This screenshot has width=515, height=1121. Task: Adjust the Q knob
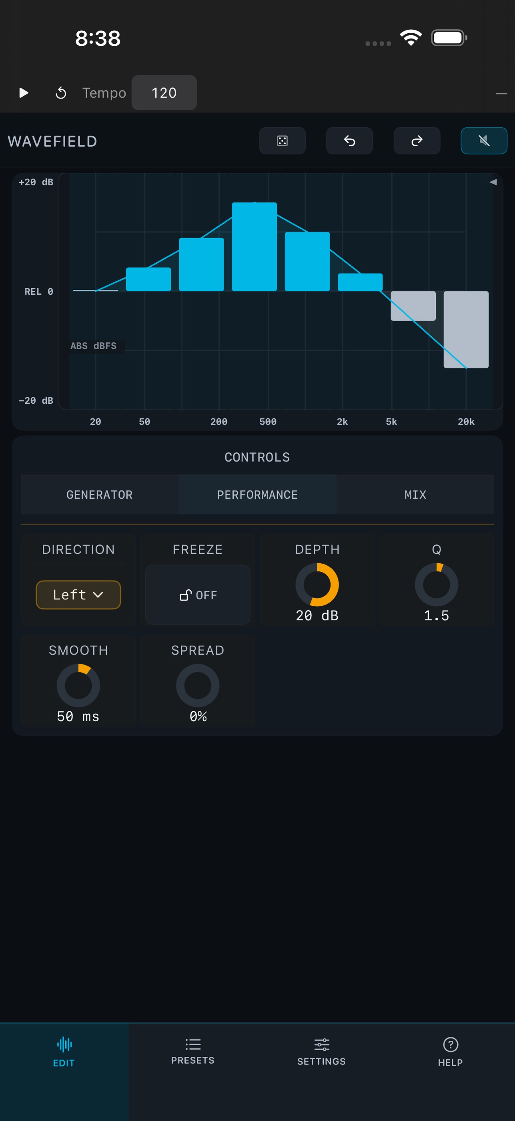tap(437, 585)
